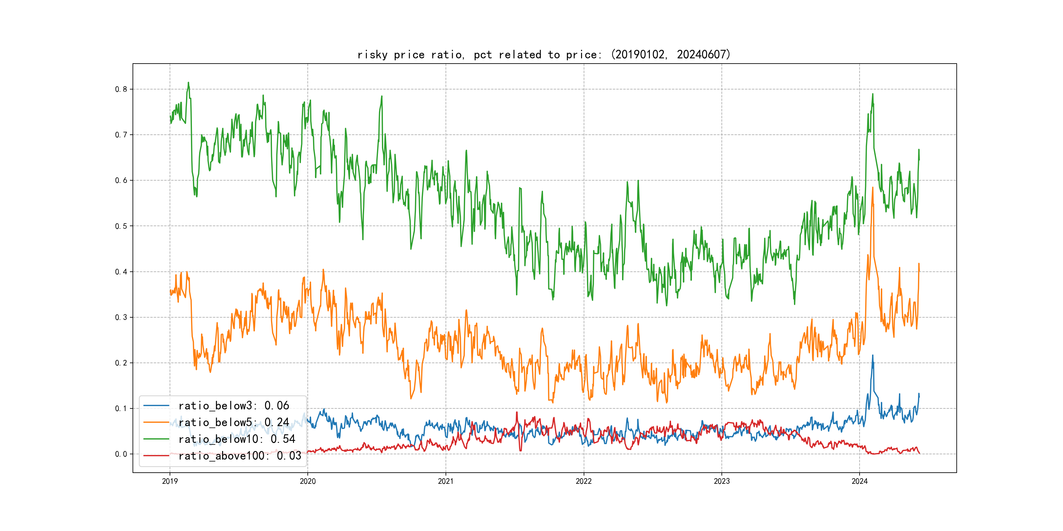The image size is (1063, 531).
Task: Select the 'ratio_below10: 0.54' legend label
Action: [237, 439]
